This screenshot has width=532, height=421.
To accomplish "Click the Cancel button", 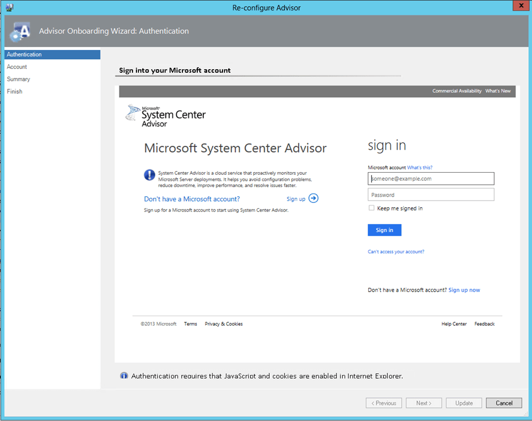I will 504,403.
